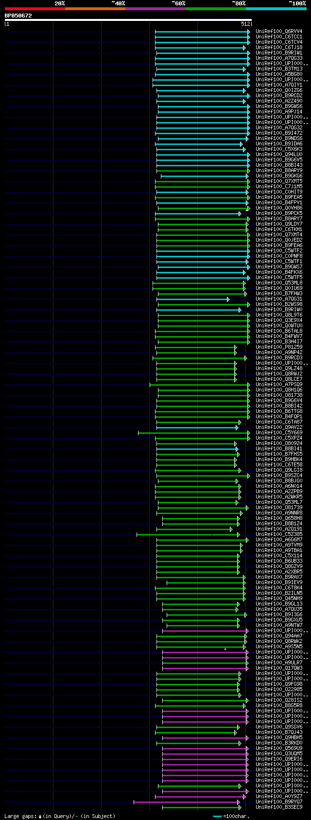
Task: Click the white BP050672 query sequence bar
Action: 128,20
